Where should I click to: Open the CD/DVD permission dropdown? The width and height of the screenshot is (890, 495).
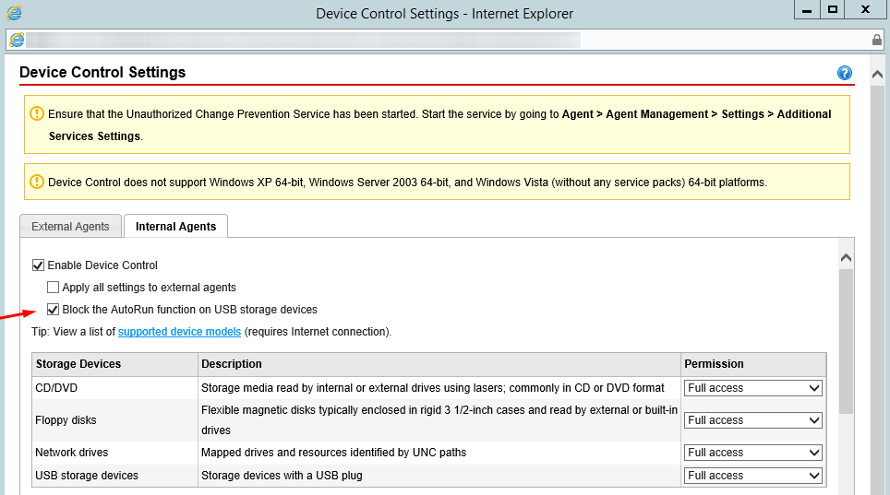click(x=752, y=388)
